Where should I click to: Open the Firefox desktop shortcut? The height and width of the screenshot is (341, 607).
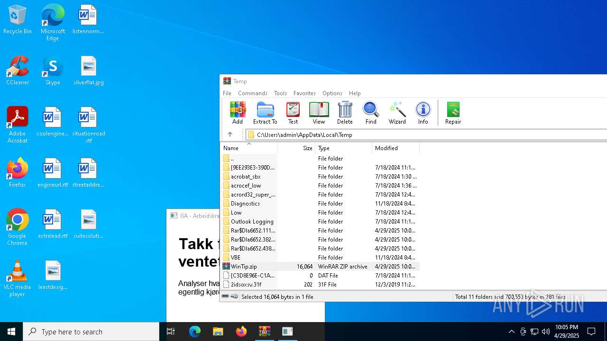click(x=18, y=173)
